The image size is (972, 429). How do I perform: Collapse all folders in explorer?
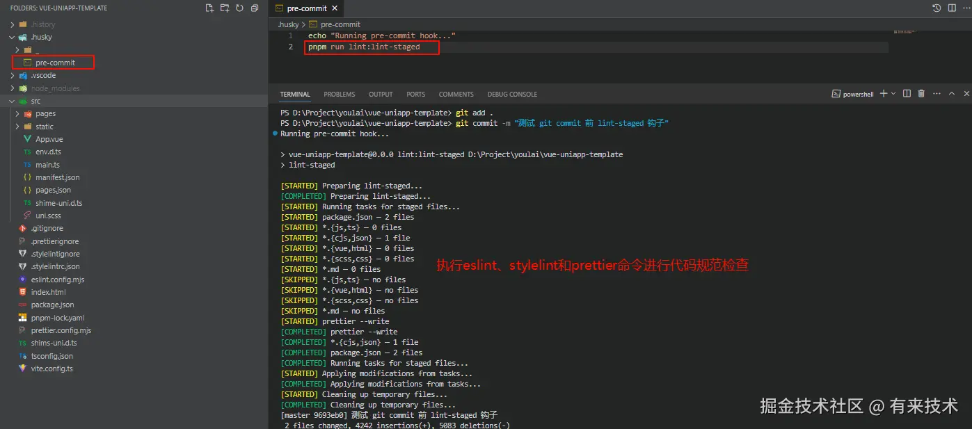255,8
